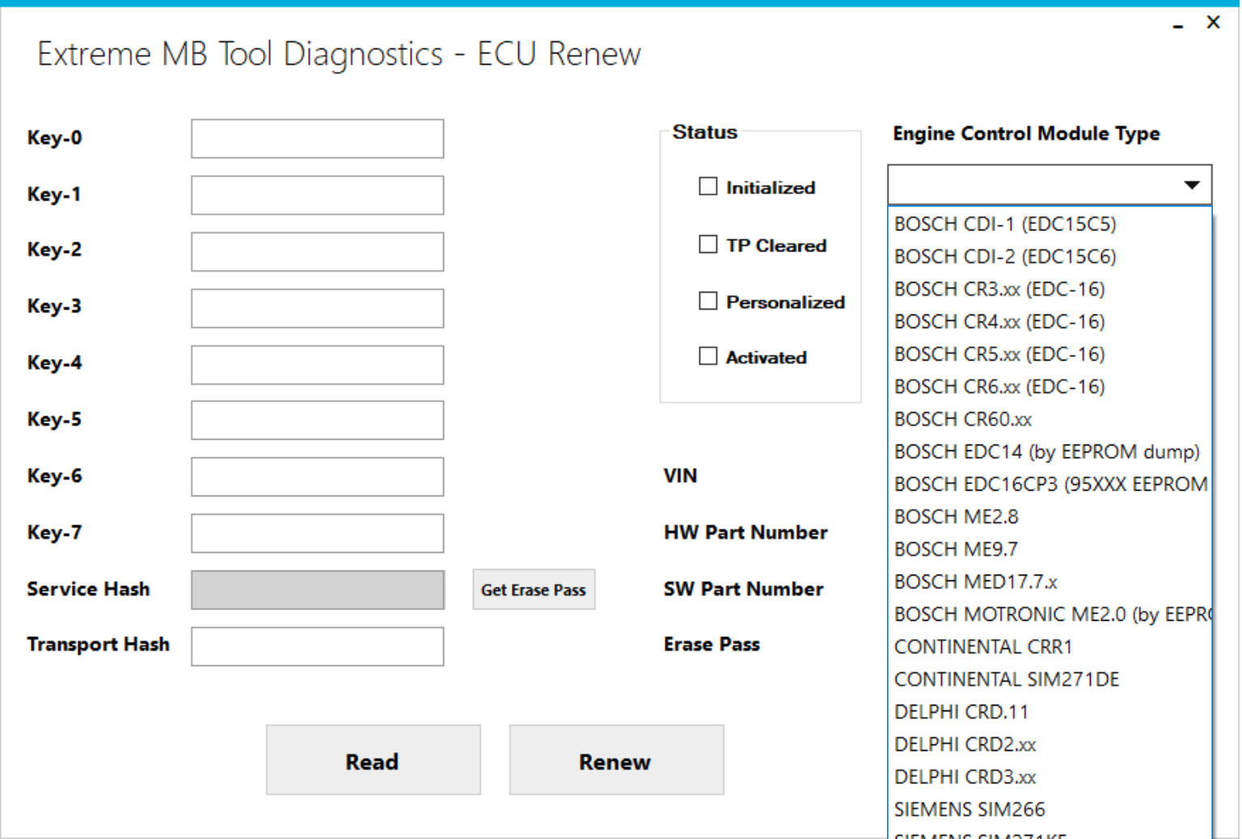Check the Personalized status box
Viewport: 1242px width, 839px height.
[708, 301]
